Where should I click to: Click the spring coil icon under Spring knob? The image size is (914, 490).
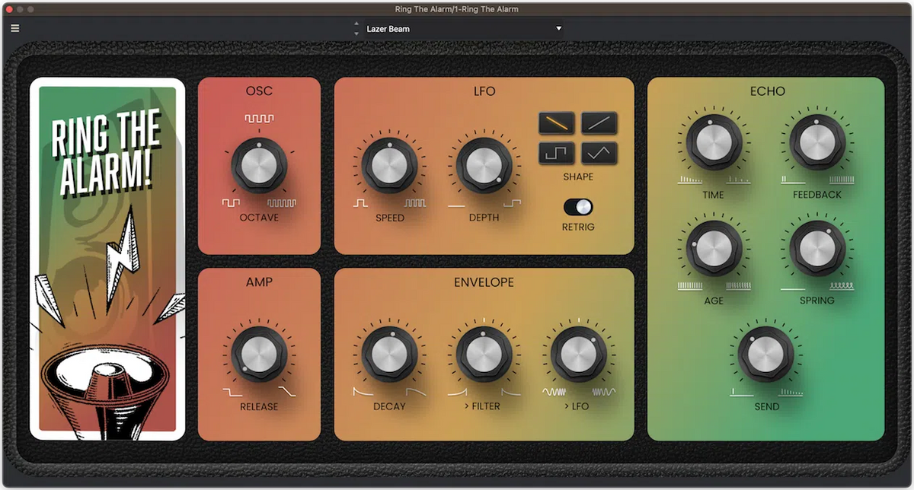pos(841,286)
